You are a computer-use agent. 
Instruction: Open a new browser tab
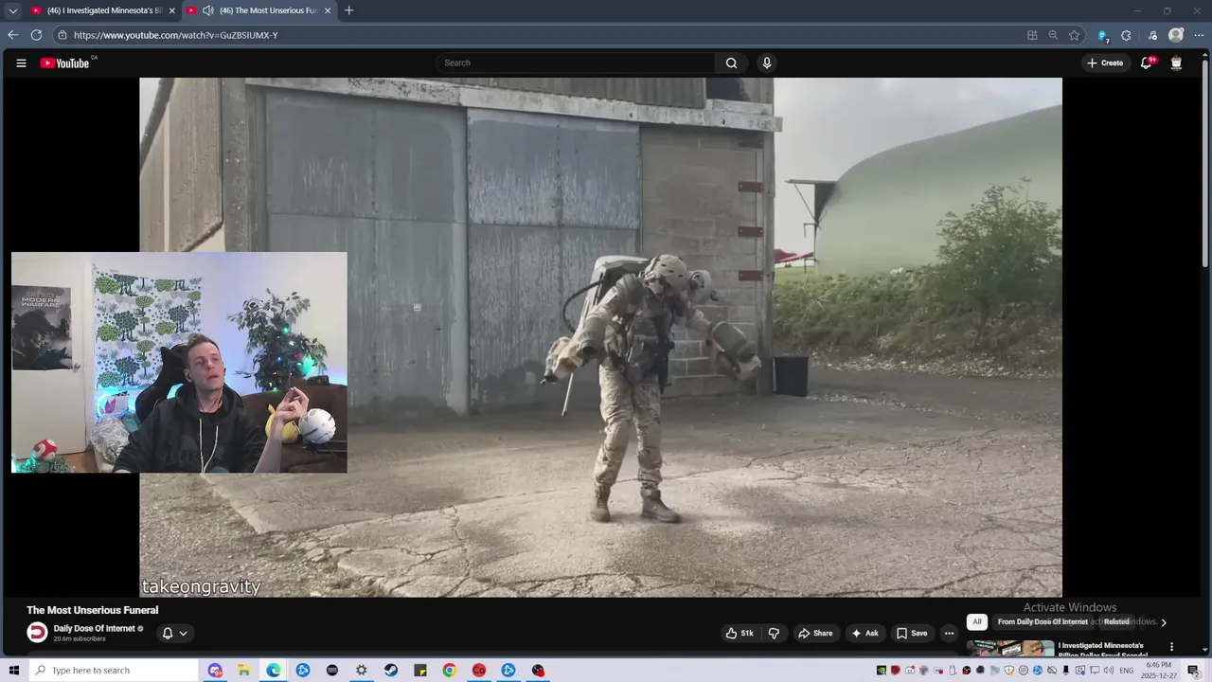[348, 10]
